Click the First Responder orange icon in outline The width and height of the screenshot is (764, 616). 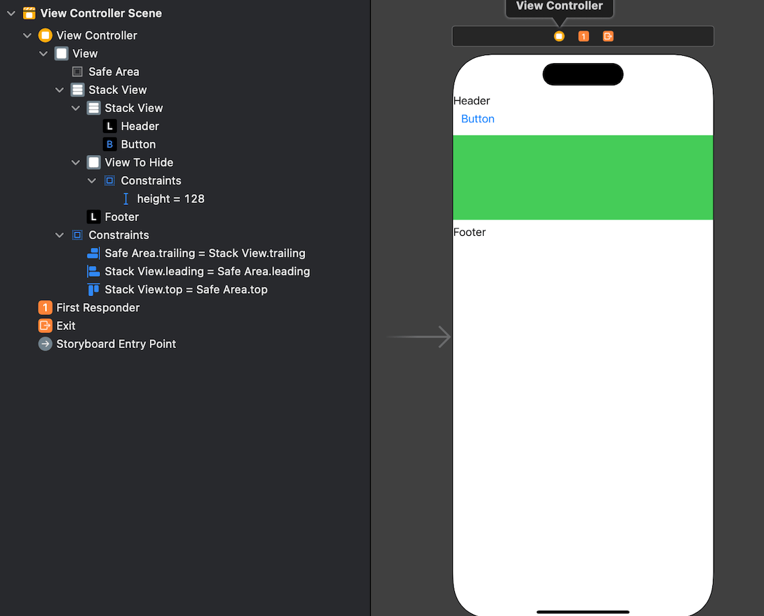point(45,307)
